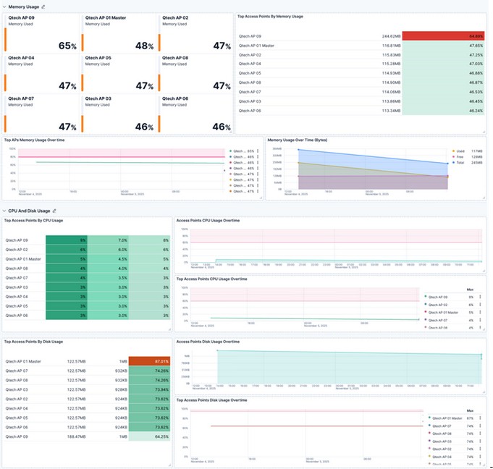Open options for Qtech AP 01 Master CPU legend
The width and height of the screenshot is (493, 469).
480,313
